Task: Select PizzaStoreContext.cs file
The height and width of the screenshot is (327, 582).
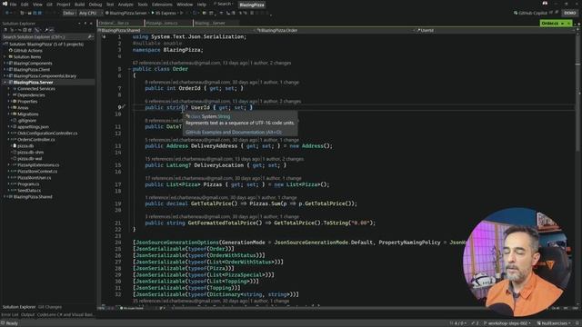Action: pos(37,172)
